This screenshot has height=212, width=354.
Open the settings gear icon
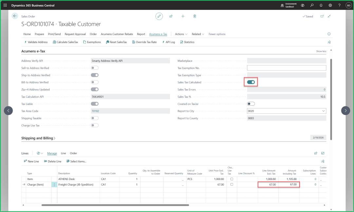(x=330, y=5)
